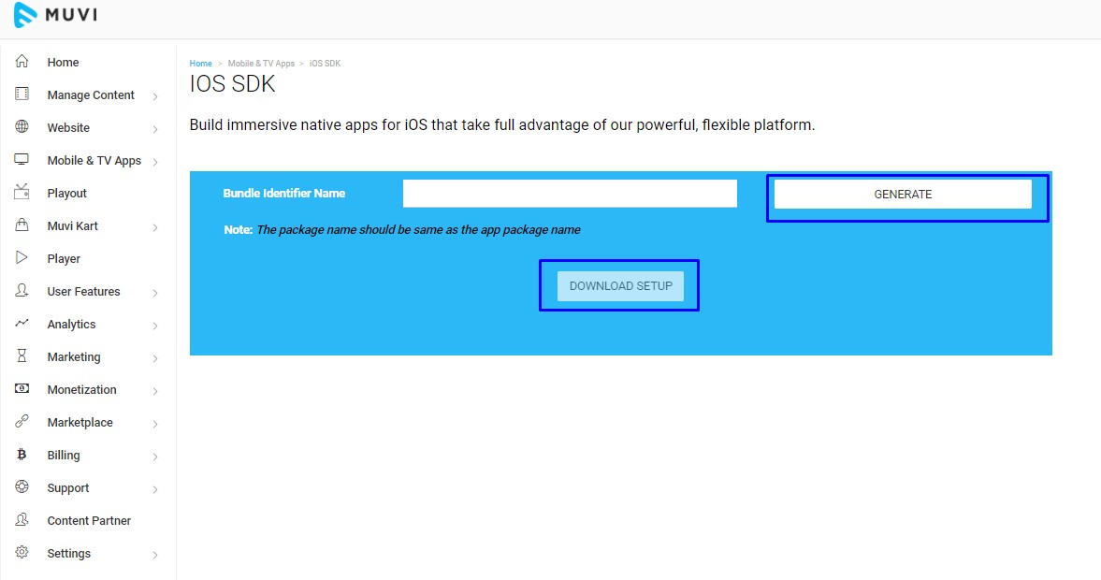Click the Muvi logo
The width and height of the screenshot is (1101, 580).
coord(55,15)
